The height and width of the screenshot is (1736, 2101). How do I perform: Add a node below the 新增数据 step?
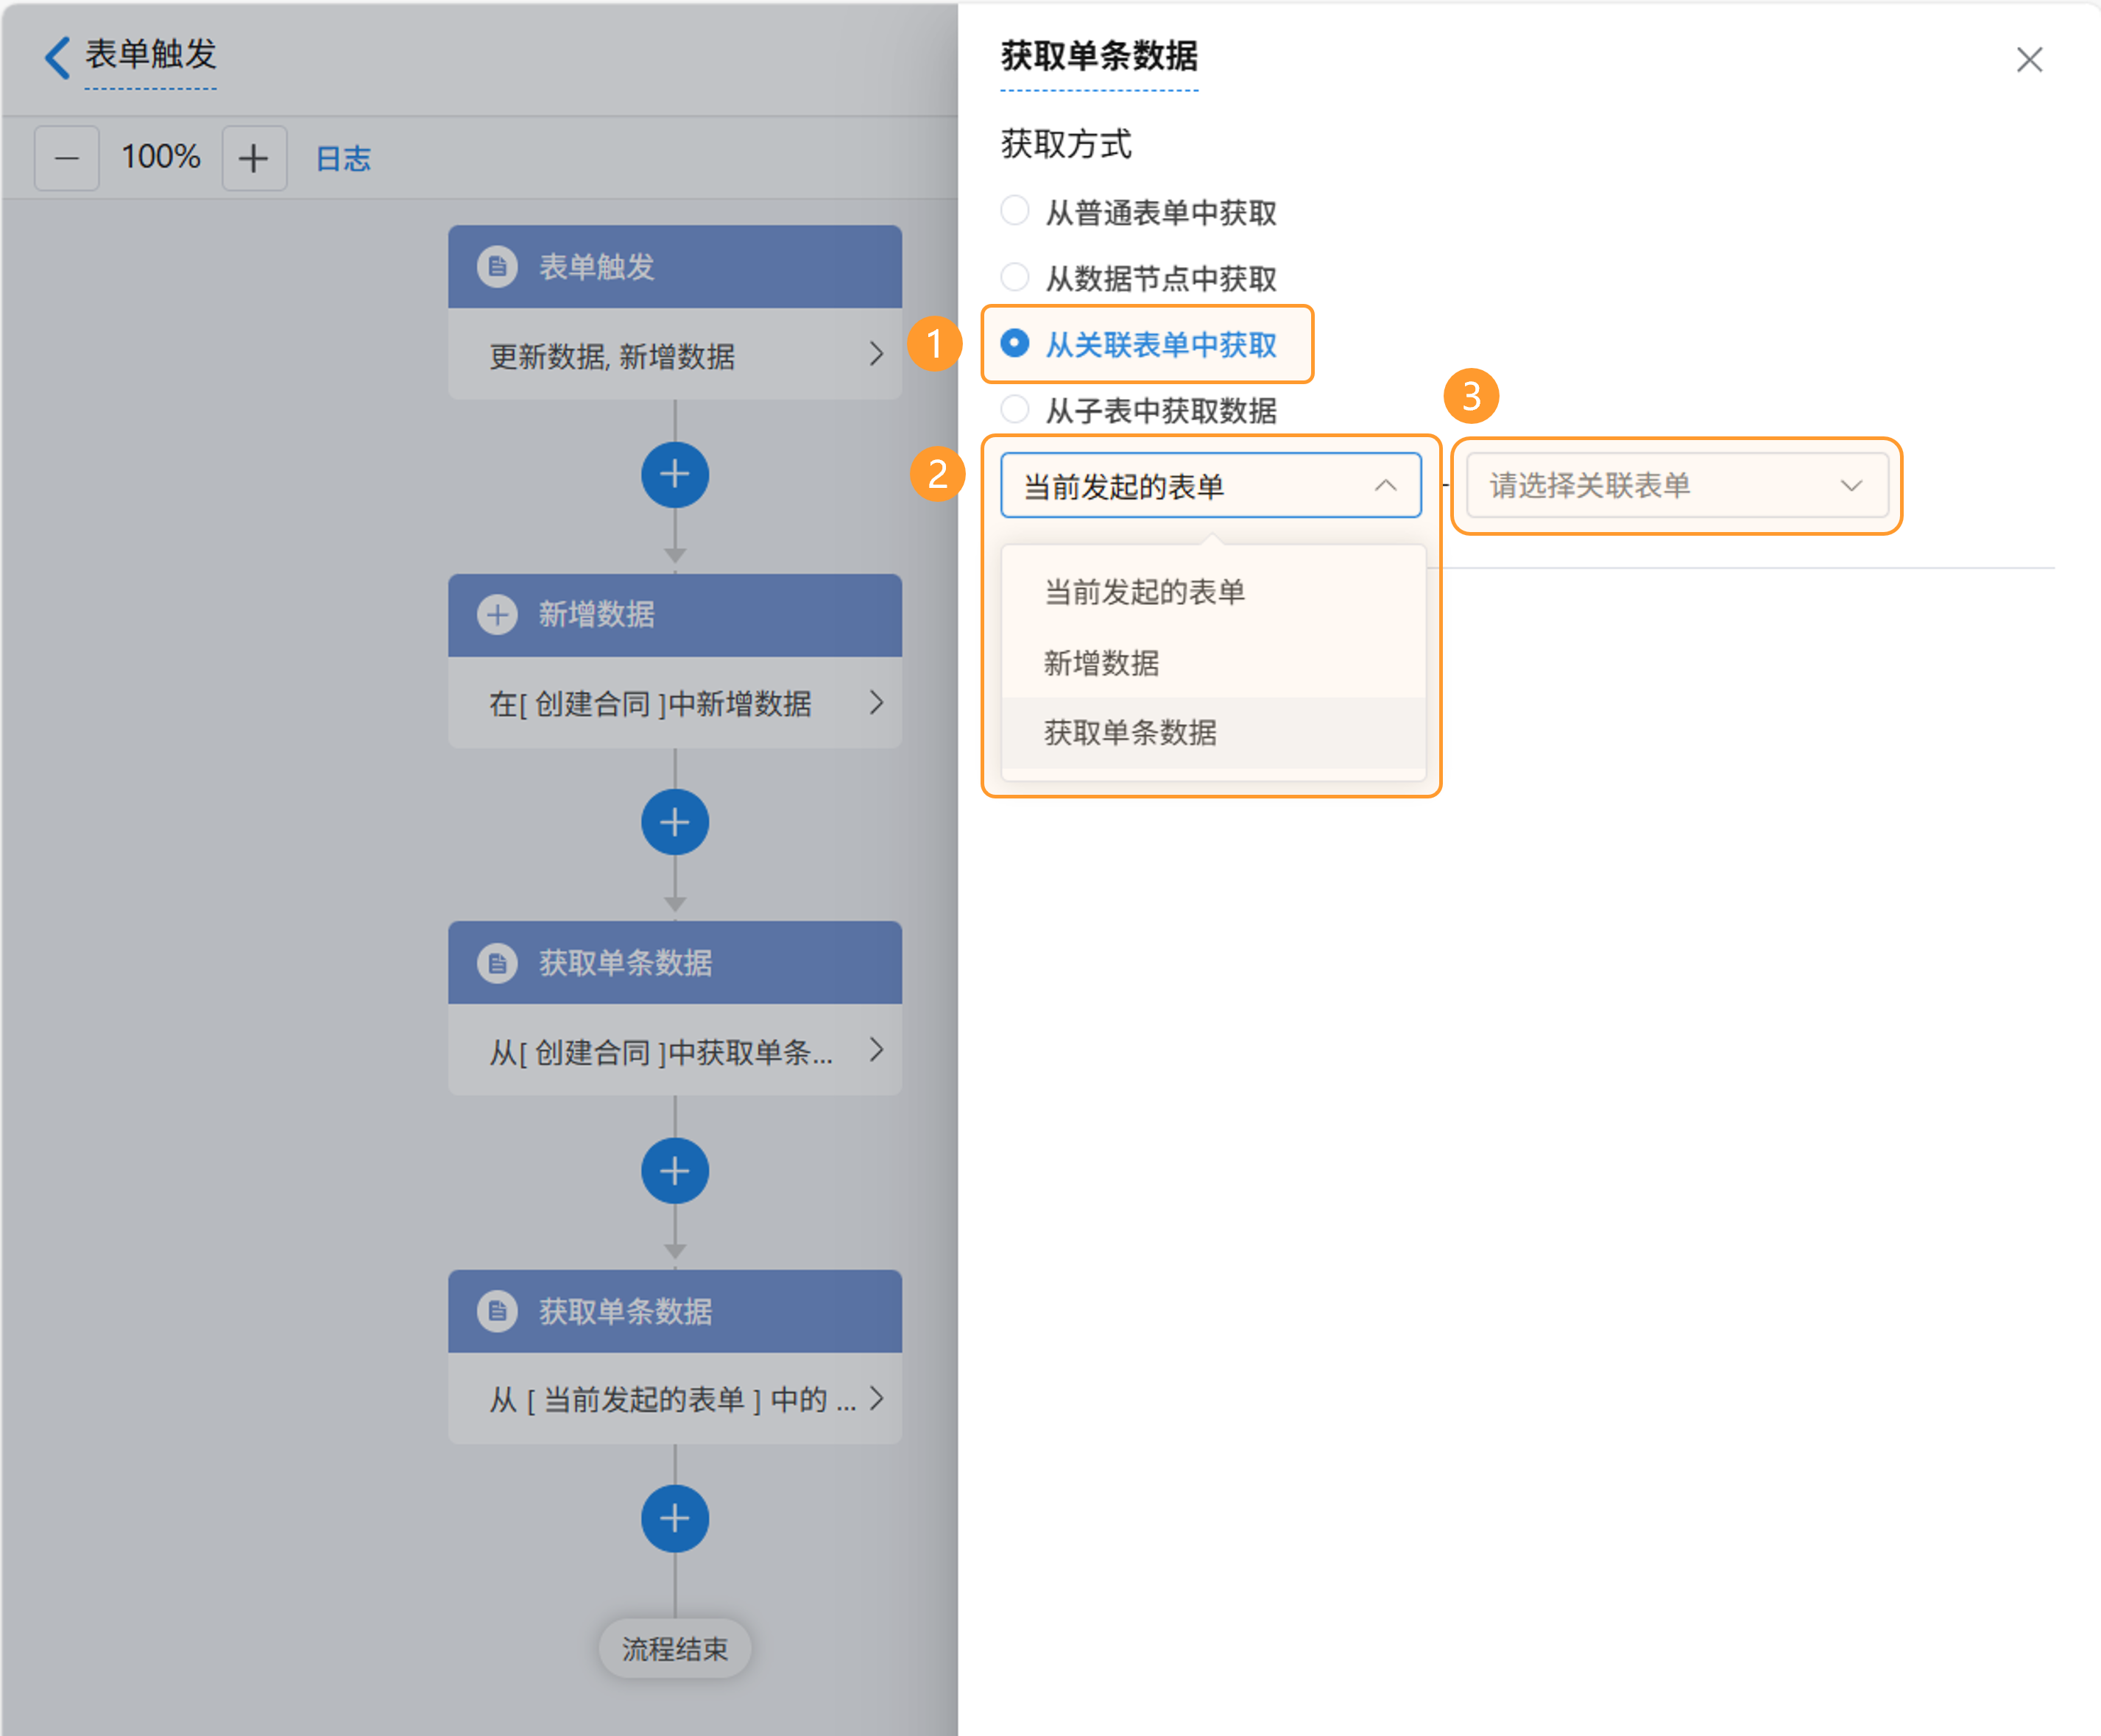tap(674, 822)
